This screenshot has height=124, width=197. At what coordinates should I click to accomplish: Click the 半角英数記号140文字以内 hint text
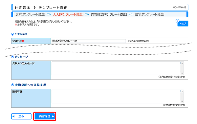[172, 77]
